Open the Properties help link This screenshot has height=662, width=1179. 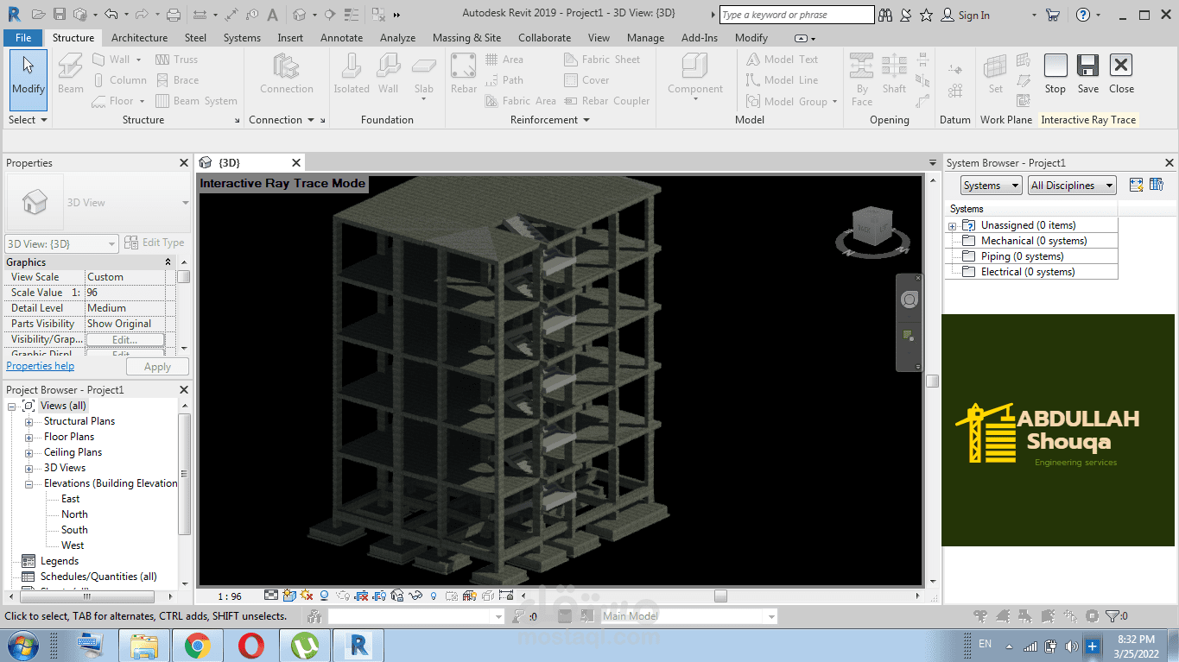[x=41, y=366]
